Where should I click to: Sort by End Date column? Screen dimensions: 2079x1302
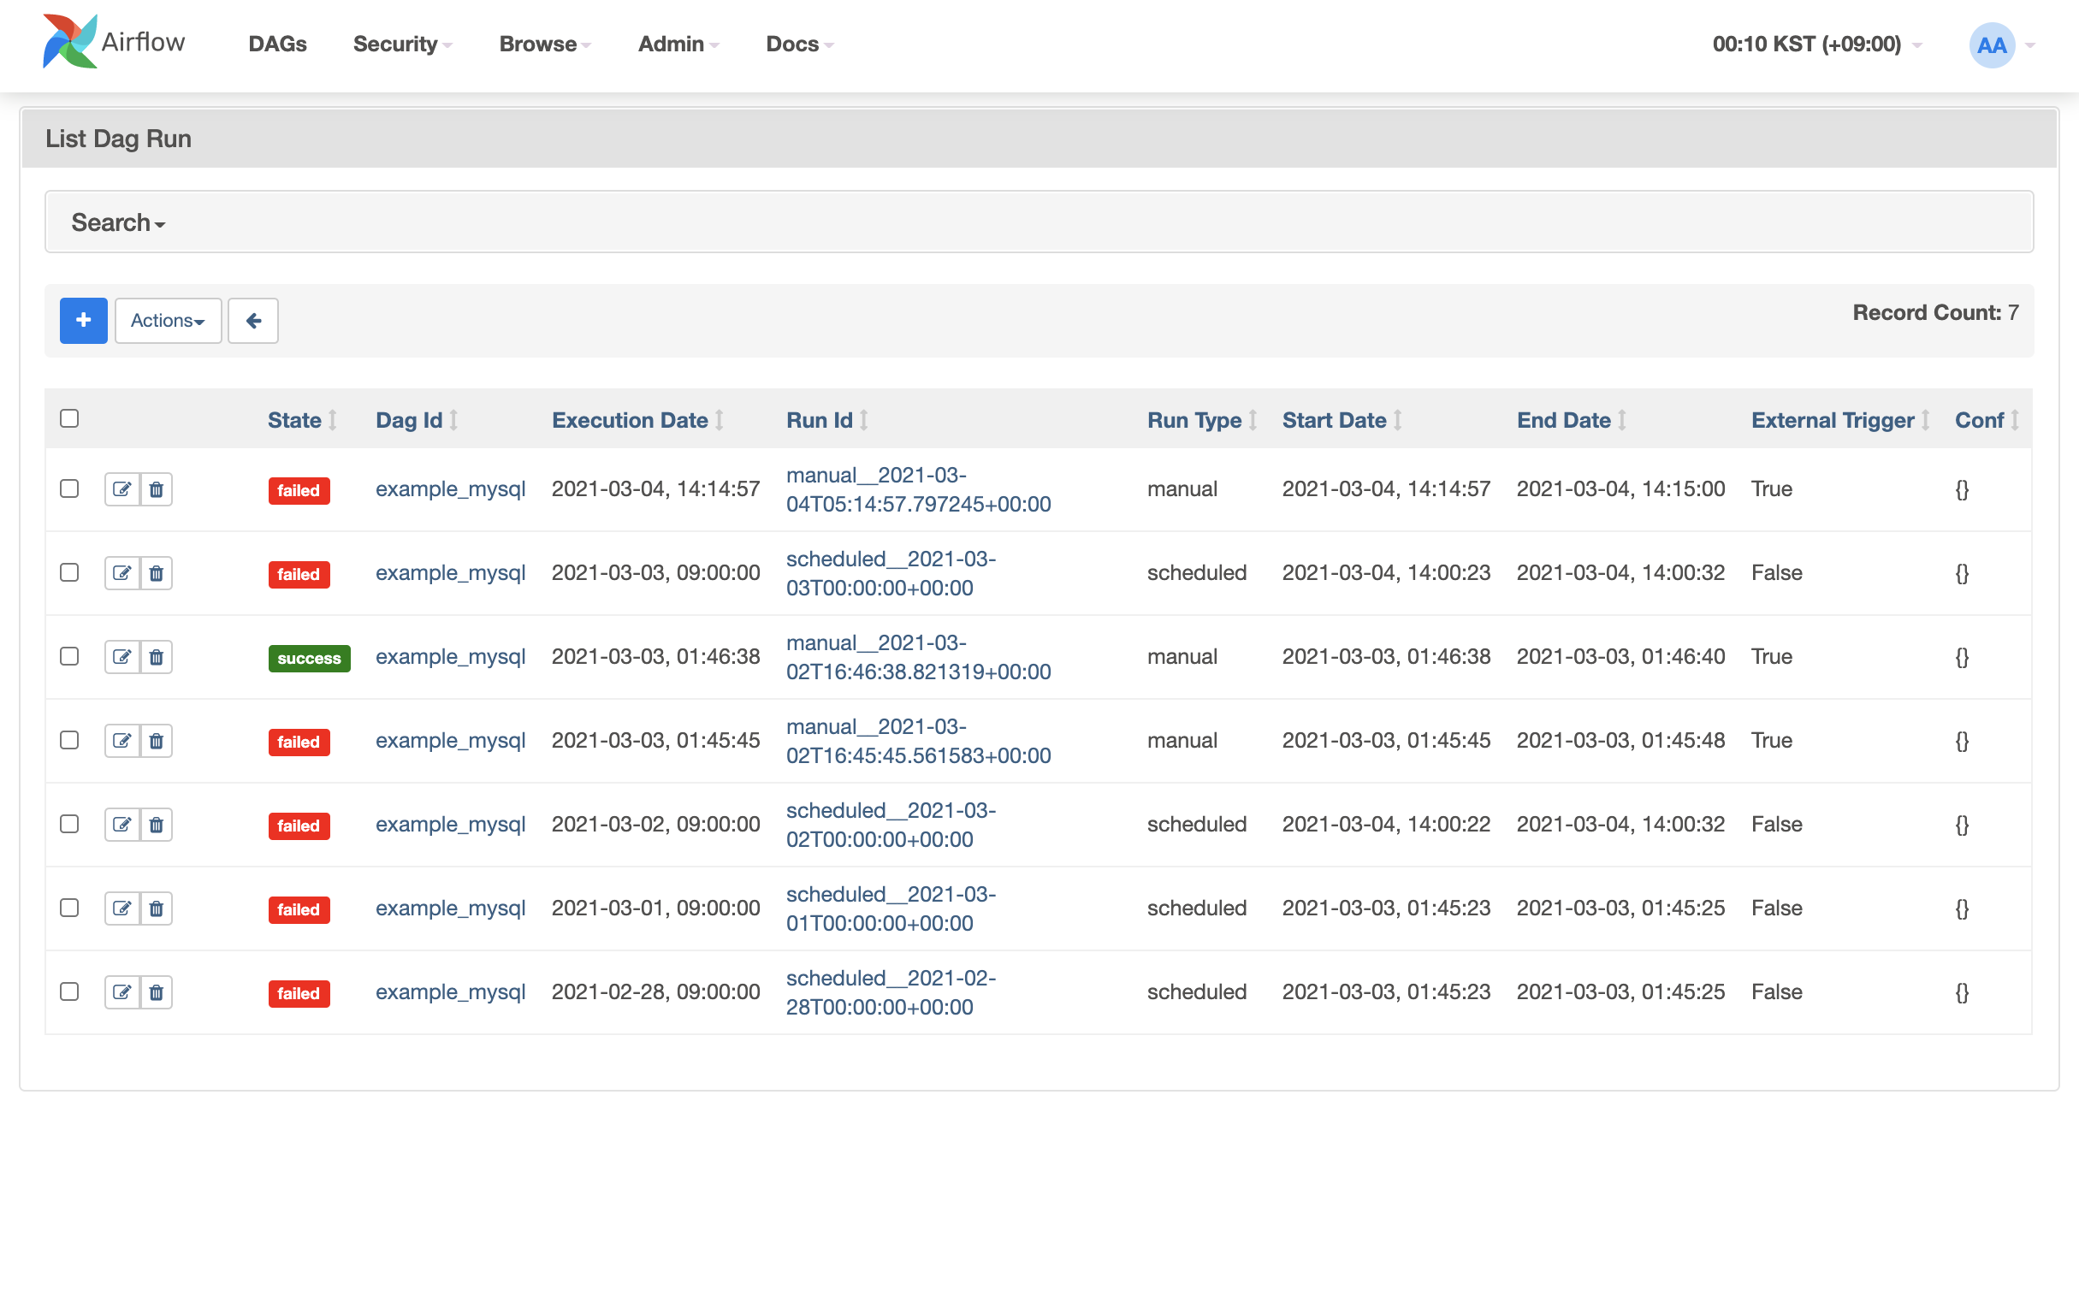1571,420
